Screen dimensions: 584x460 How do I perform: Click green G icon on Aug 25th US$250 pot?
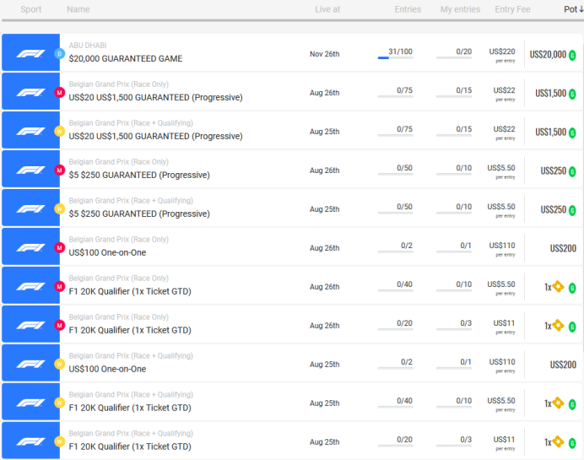(x=572, y=210)
